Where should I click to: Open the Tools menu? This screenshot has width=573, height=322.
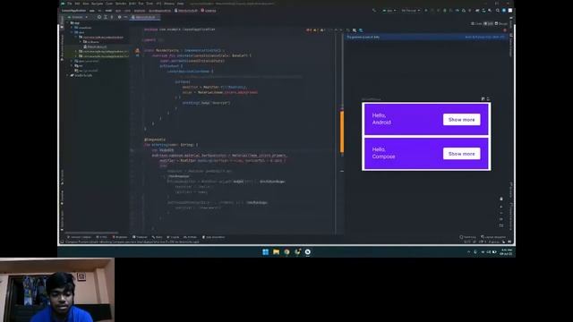(150, 4)
